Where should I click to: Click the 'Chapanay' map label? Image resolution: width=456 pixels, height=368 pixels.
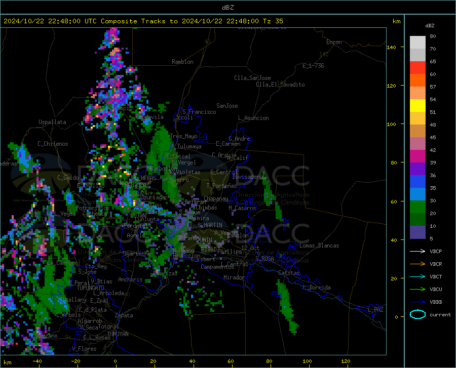coord(216,198)
